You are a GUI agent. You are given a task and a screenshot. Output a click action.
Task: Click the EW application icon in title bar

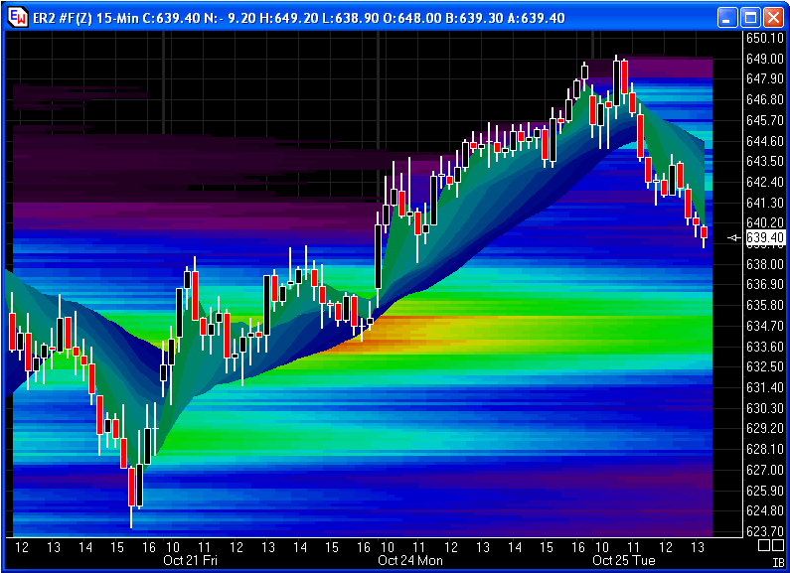tap(18, 18)
